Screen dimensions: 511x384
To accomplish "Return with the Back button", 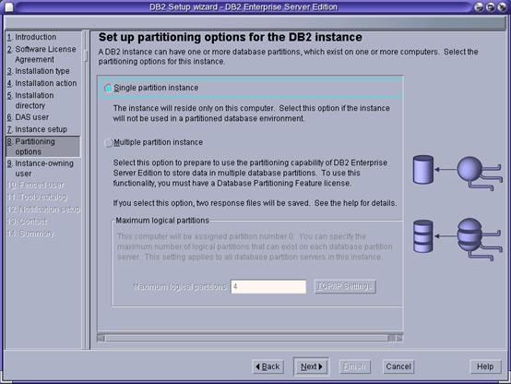I will click(267, 366).
